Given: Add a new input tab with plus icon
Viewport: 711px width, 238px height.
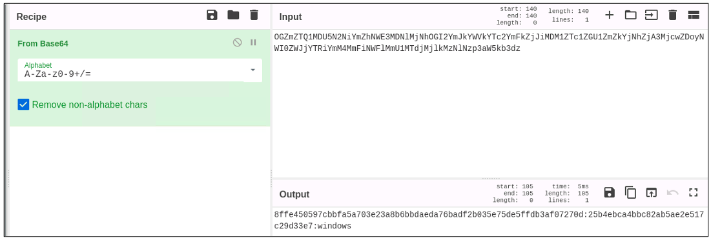Looking at the screenshot, I should (x=610, y=15).
